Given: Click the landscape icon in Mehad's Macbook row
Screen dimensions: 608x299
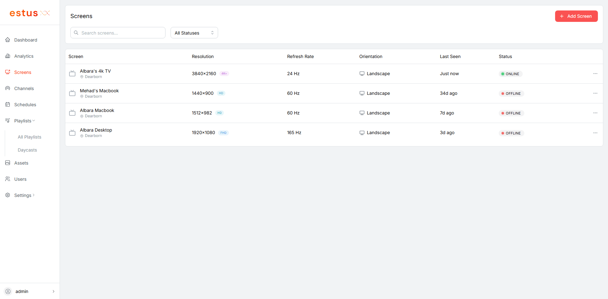Looking at the screenshot, I should pos(362,93).
